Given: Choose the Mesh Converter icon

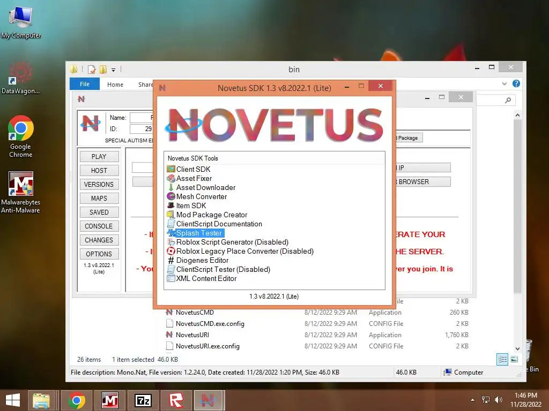Looking at the screenshot, I should coord(171,196).
